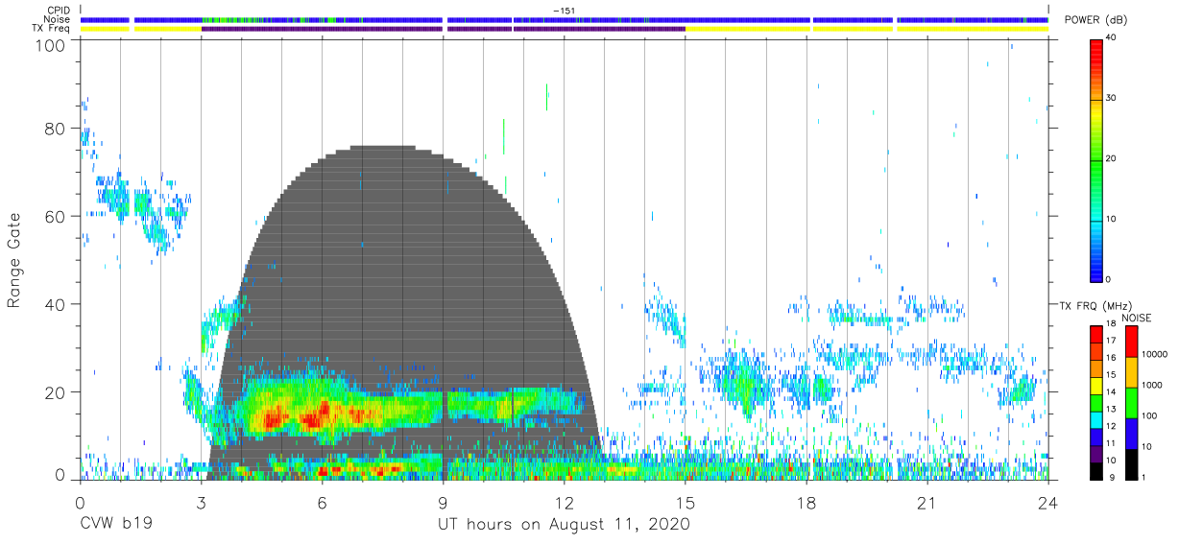The height and width of the screenshot is (544, 1179).
Task: Click the Noise row label
Action: (56, 19)
